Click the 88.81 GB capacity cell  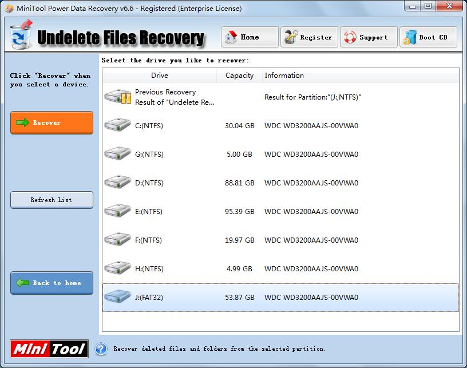point(239,183)
